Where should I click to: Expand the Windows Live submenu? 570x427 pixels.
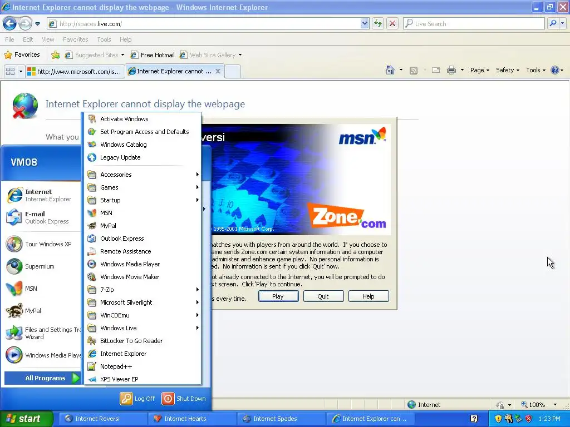point(142,328)
